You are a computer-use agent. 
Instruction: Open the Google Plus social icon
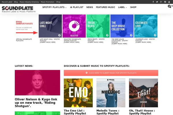[161, 2]
